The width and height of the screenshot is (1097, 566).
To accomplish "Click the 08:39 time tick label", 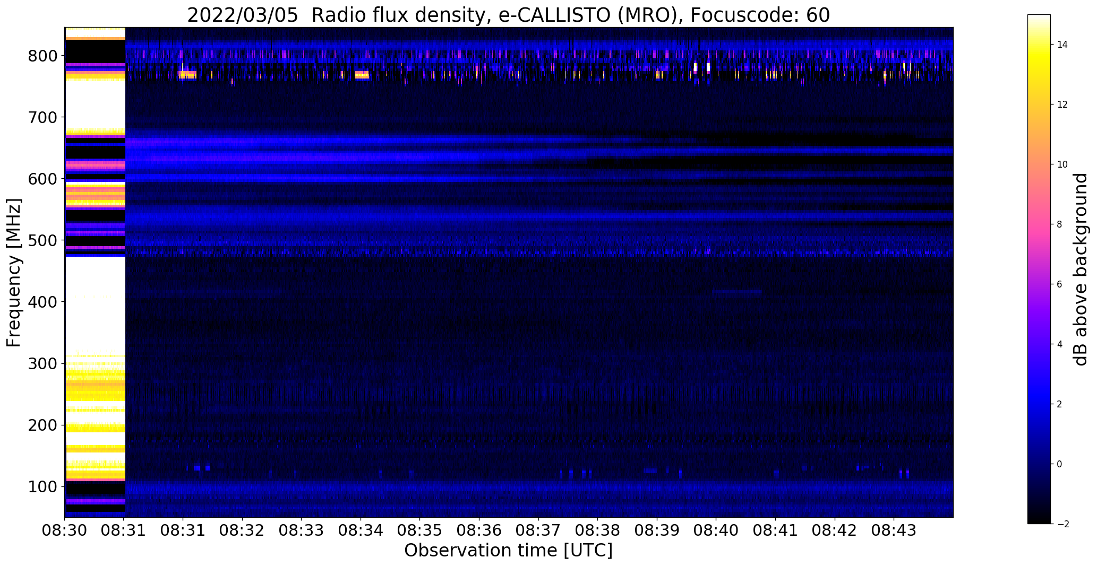I will [657, 530].
